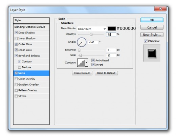Focus the Size px field

point(111,55)
